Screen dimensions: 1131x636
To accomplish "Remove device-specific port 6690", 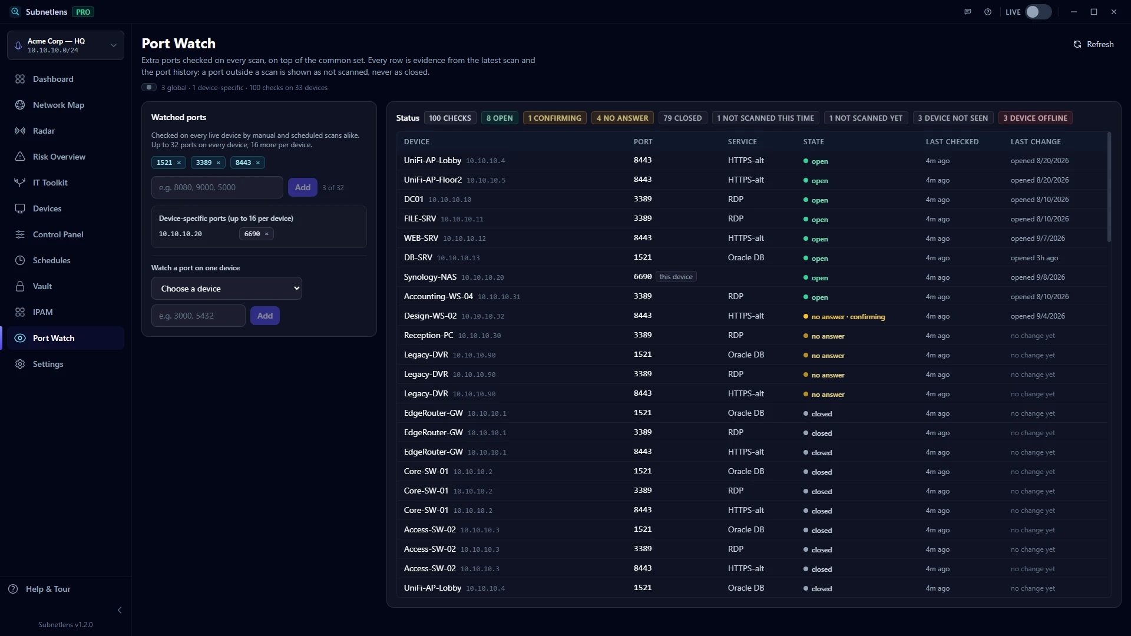I will (x=267, y=234).
